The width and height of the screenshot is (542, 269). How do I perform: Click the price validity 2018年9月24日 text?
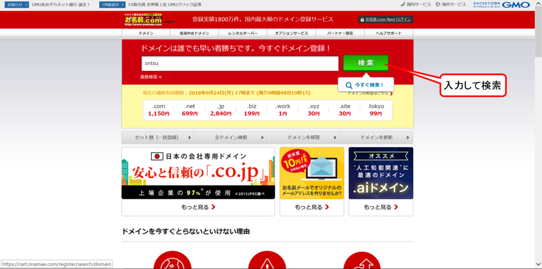pyautogui.click(x=227, y=93)
